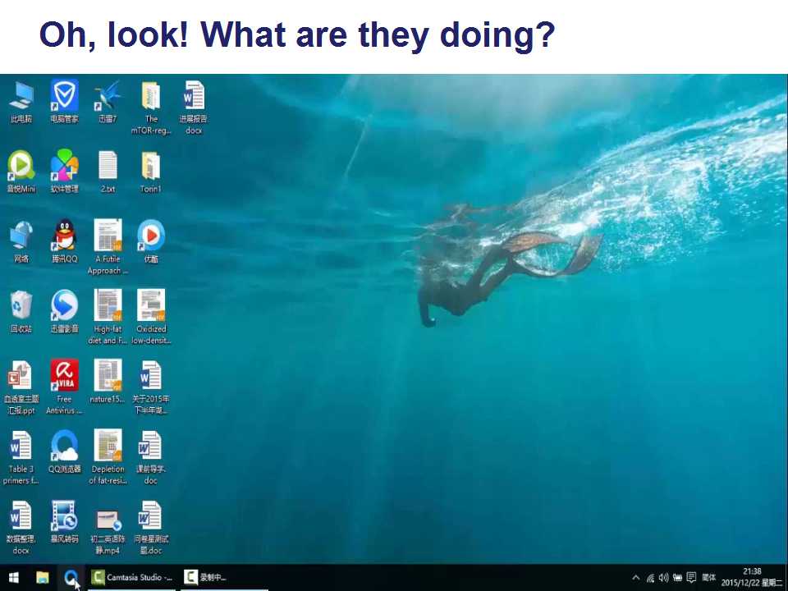Select the 音悦Mini player shortcut icon
The image size is (788, 591).
point(21,166)
